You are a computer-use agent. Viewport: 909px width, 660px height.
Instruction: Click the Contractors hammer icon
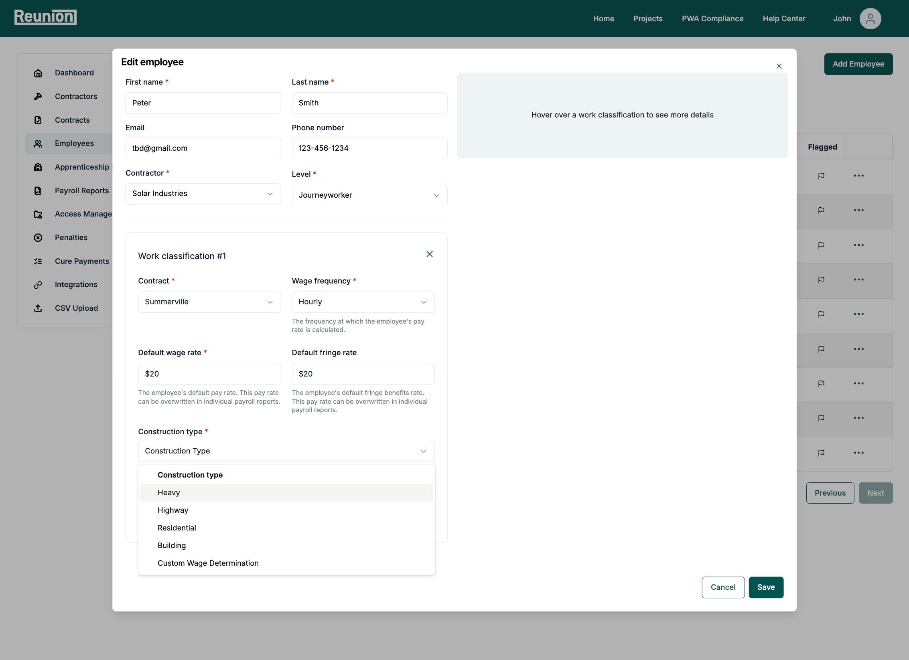coord(38,96)
